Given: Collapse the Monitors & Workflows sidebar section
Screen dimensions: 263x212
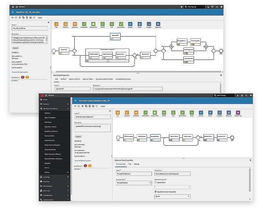Looking at the screenshot, I should [x=68, y=108].
